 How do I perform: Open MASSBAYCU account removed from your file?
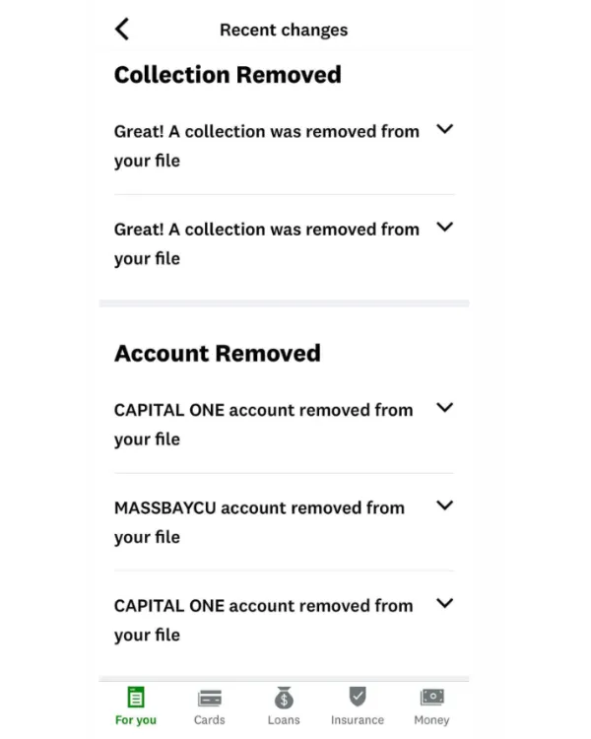pos(259,522)
